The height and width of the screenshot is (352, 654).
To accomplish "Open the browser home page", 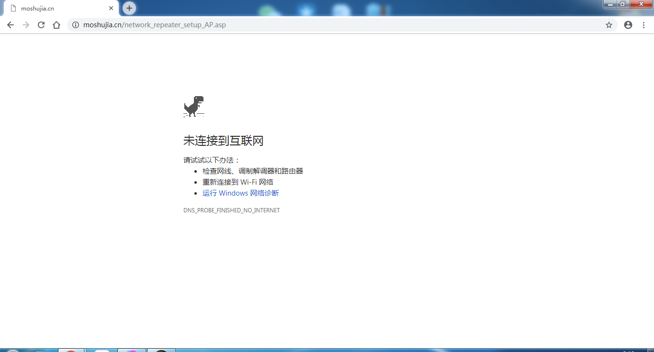I will pyautogui.click(x=56, y=25).
